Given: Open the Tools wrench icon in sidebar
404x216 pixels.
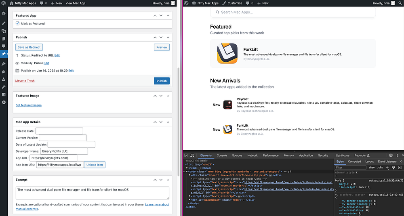Looking at the screenshot, I should coord(4,87).
